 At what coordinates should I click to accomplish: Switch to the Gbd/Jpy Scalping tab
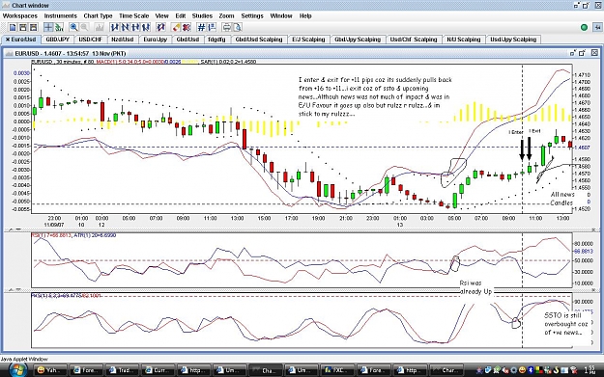(358, 40)
